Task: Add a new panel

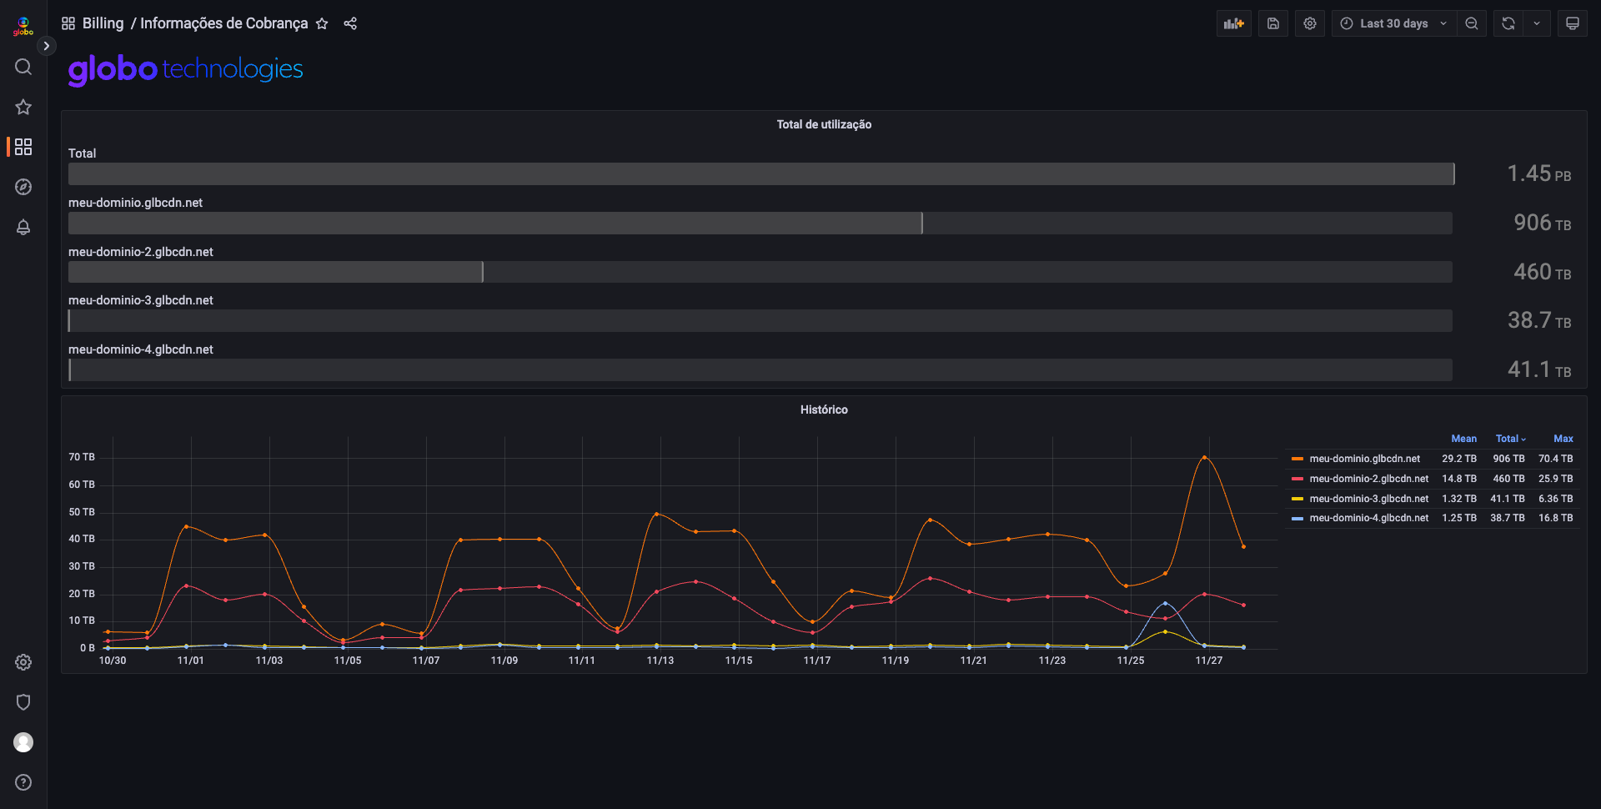Action: coord(1234,23)
